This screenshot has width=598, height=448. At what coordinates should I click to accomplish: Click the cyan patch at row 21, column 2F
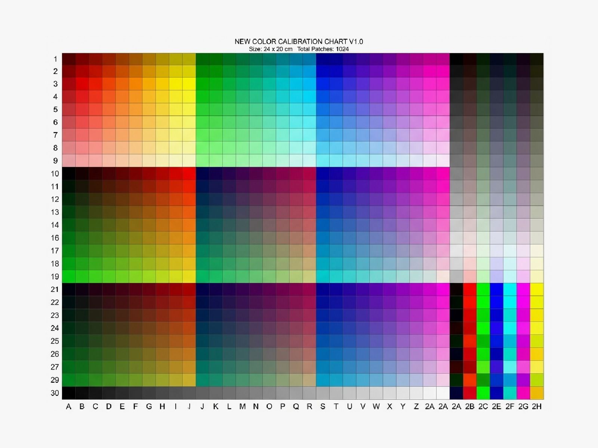[x=510, y=289]
